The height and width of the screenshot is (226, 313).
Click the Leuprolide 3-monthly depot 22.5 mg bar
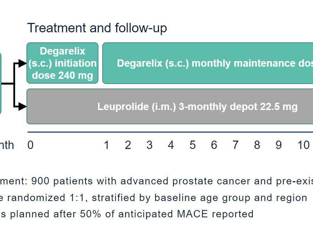pos(170,107)
